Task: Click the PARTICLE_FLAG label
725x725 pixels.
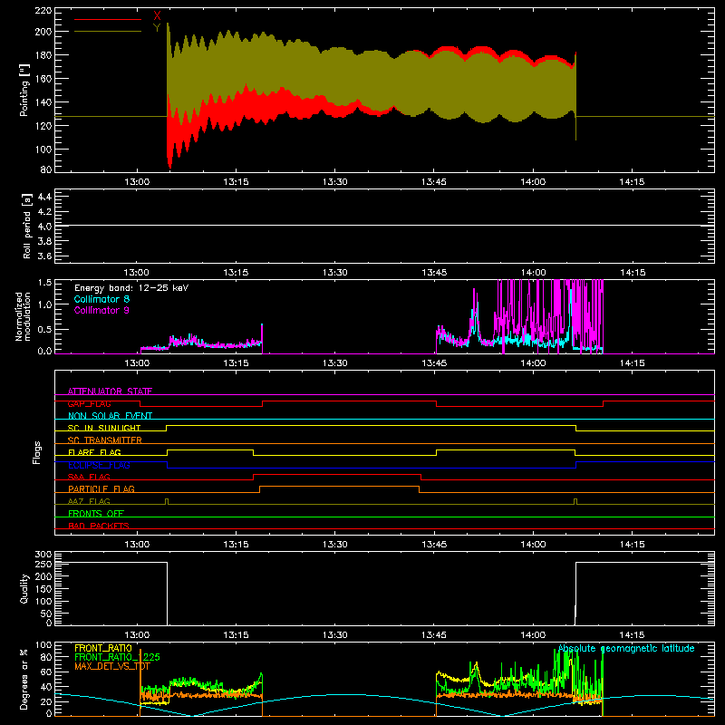Action: tap(101, 488)
